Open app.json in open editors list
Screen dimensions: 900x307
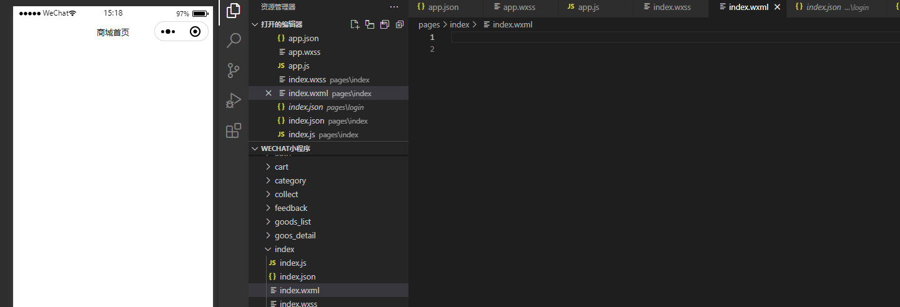tap(329, 38)
